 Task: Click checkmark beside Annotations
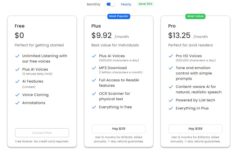coord(17,103)
